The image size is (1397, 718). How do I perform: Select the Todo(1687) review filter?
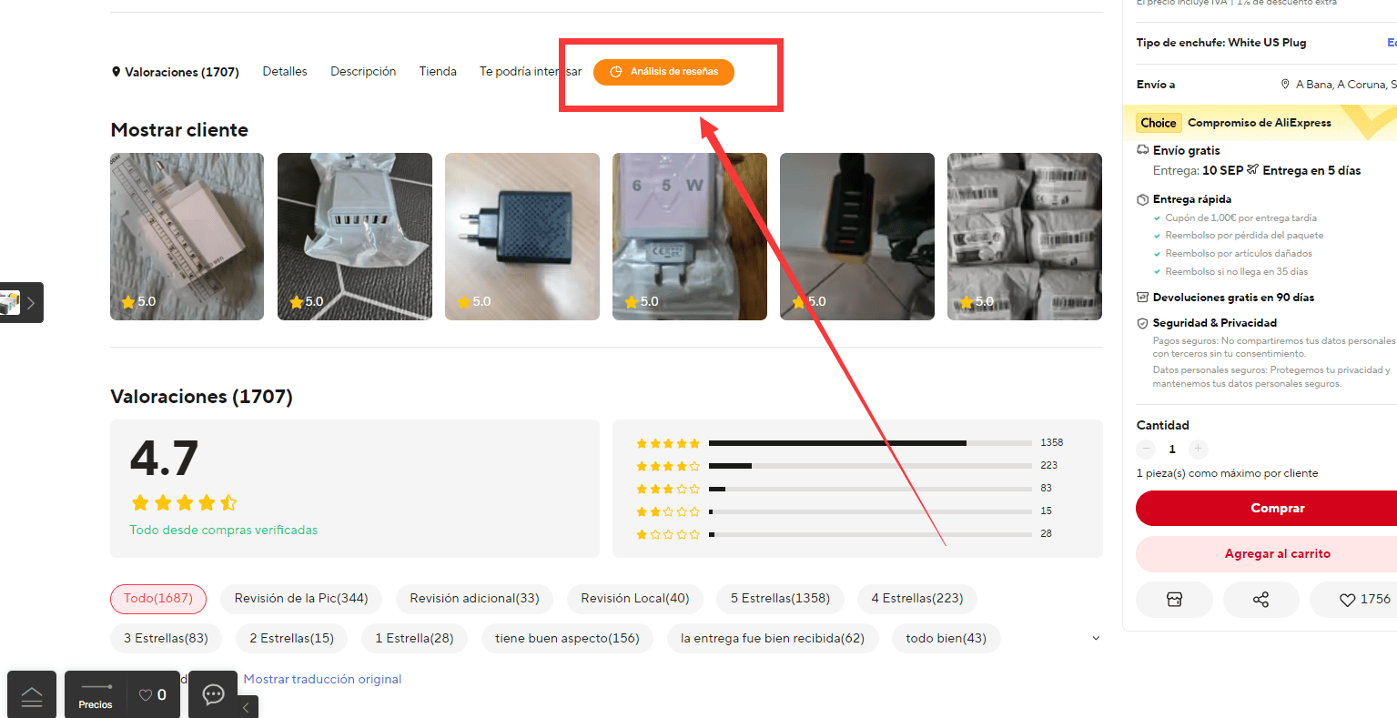click(158, 599)
